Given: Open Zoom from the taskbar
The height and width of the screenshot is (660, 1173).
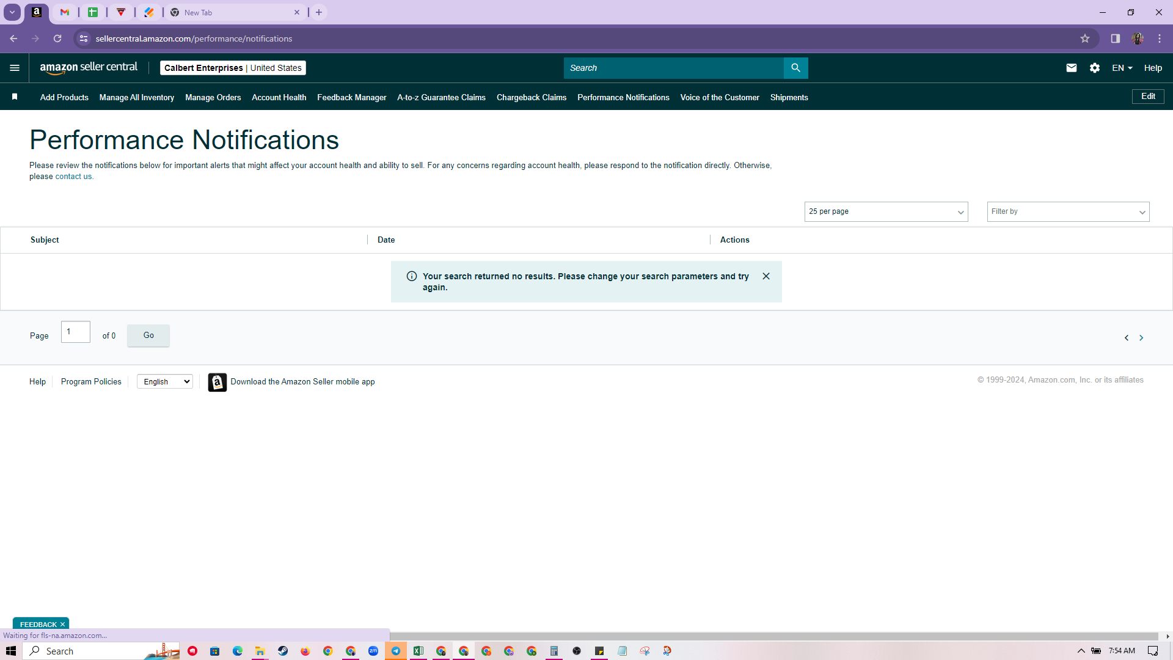Looking at the screenshot, I should [x=373, y=651].
